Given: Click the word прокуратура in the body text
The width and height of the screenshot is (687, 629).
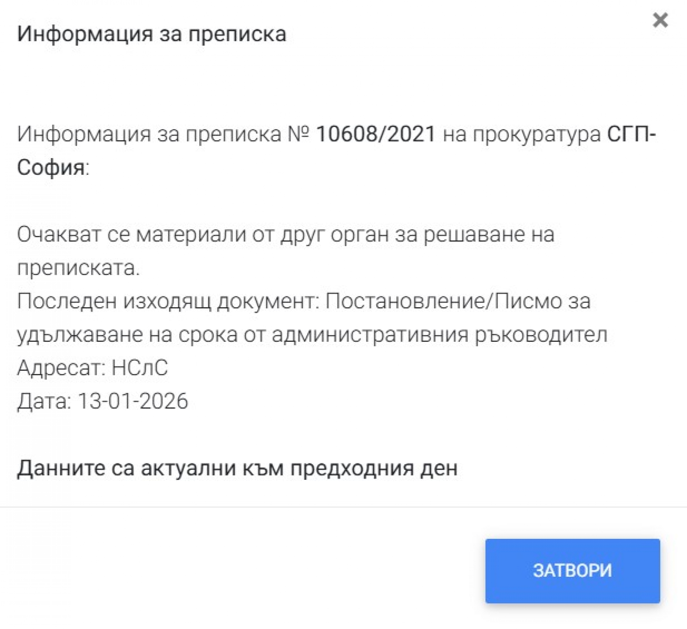Looking at the screenshot, I should [x=537, y=135].
